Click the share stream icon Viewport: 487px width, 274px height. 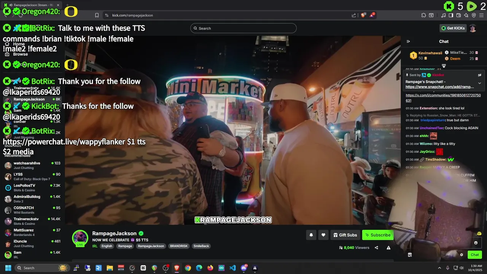click(x=376, y=248)
